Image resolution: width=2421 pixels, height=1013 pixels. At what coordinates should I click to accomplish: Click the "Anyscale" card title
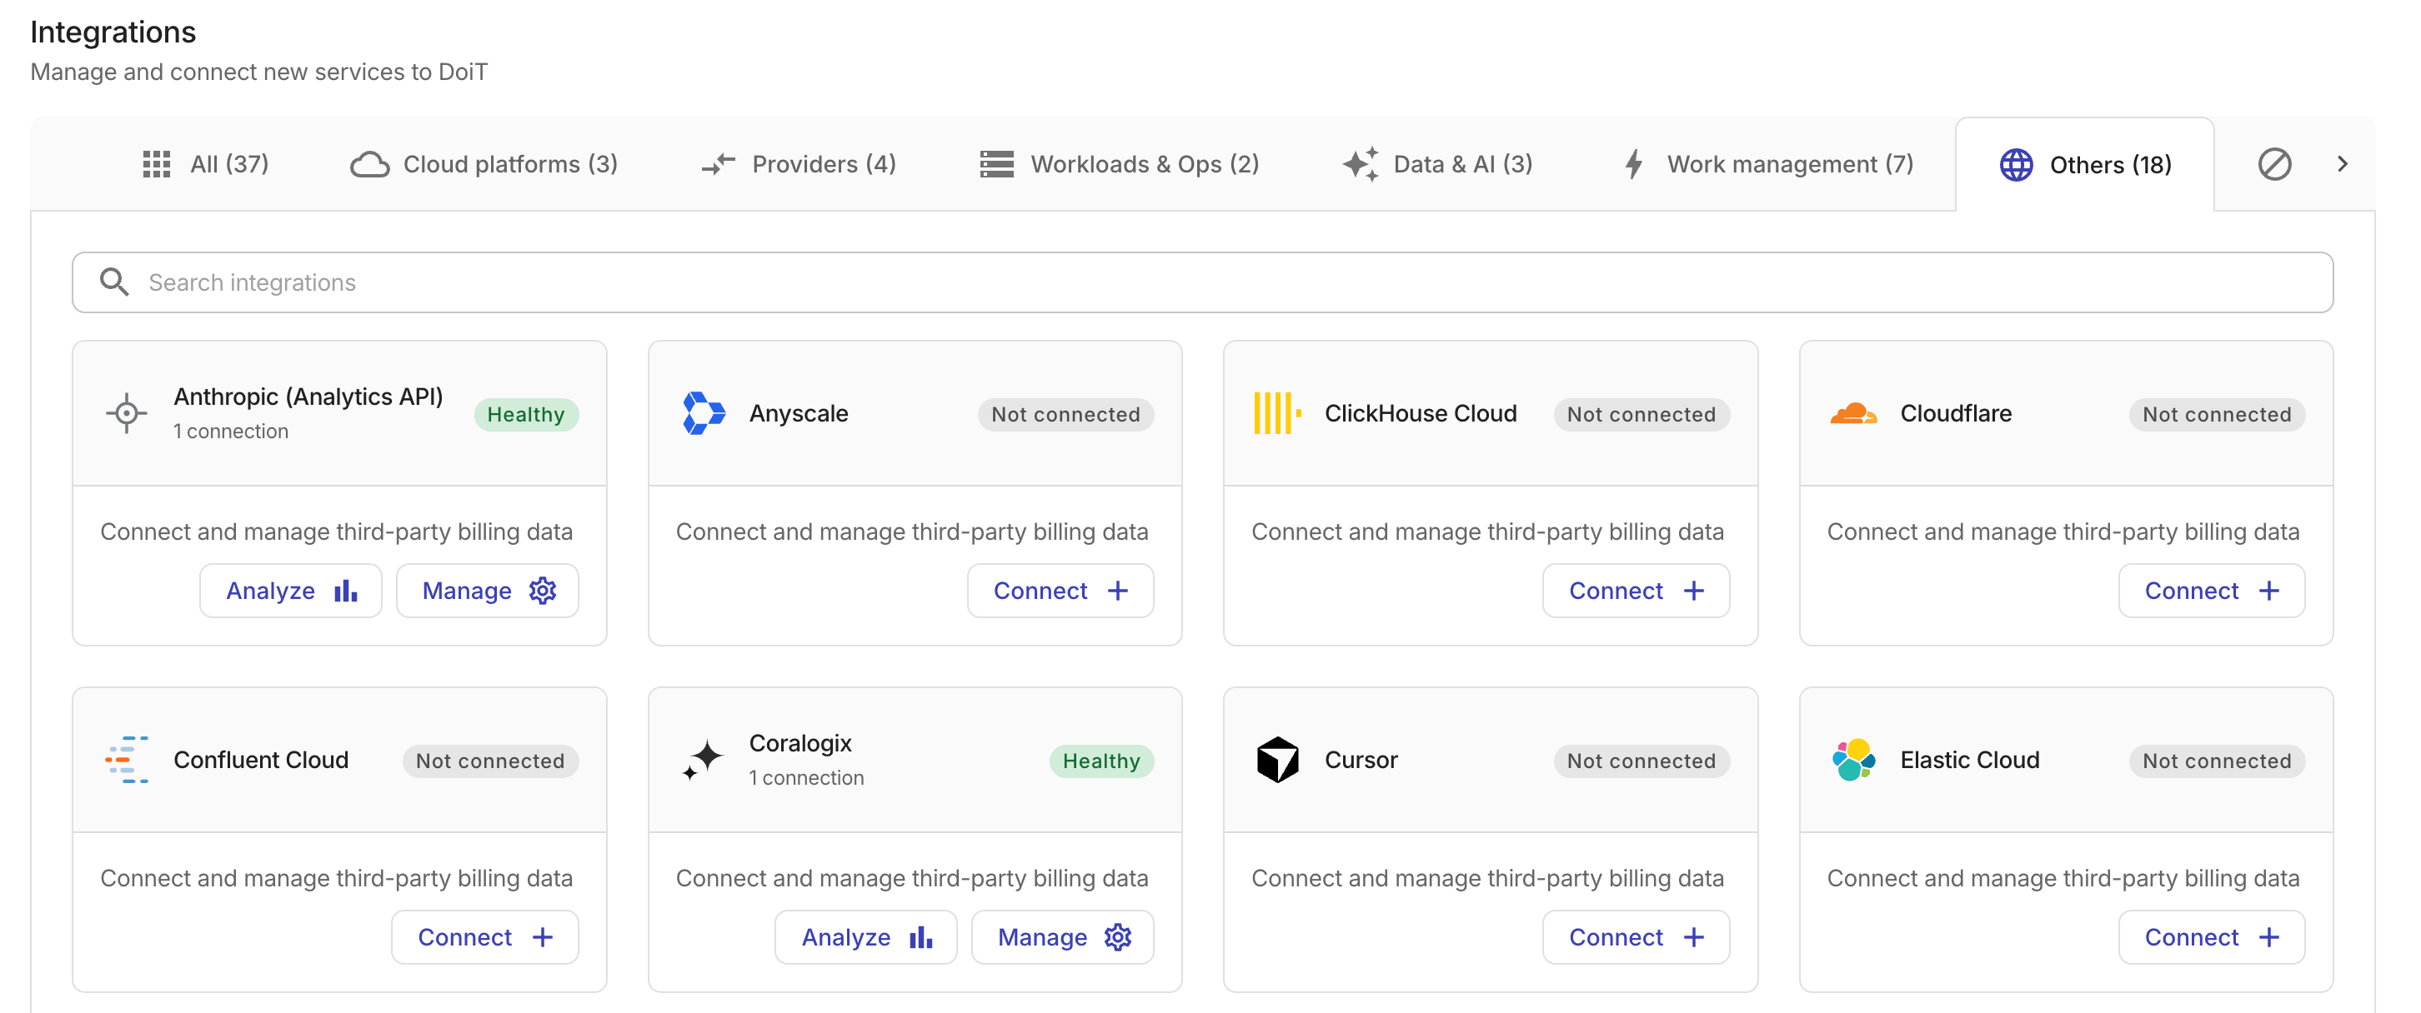[799, 413]
